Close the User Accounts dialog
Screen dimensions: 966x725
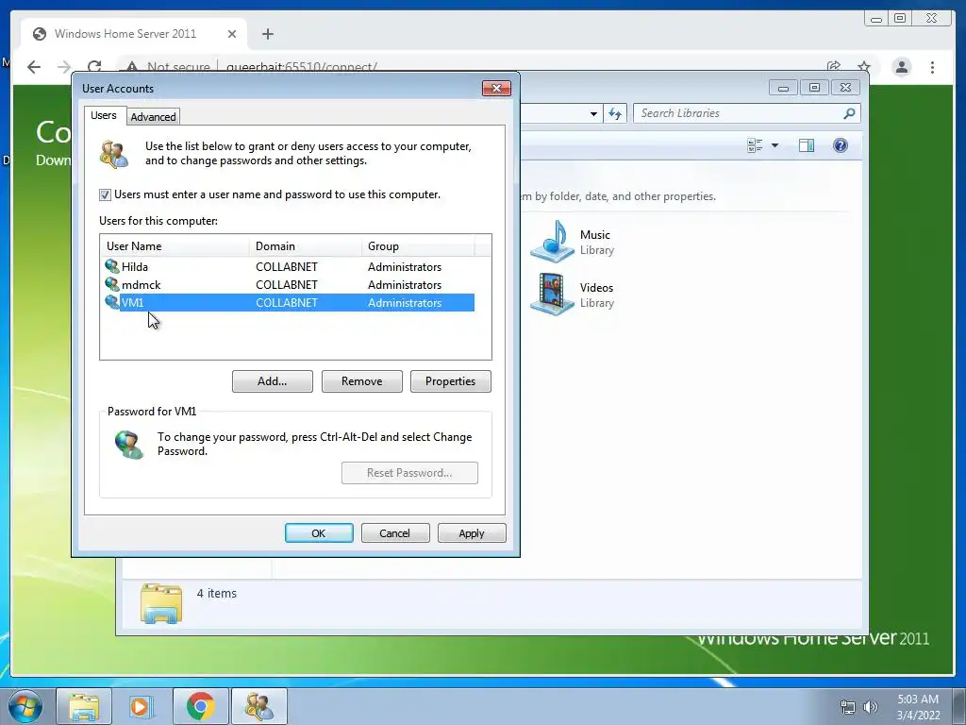tap(496, 88)
